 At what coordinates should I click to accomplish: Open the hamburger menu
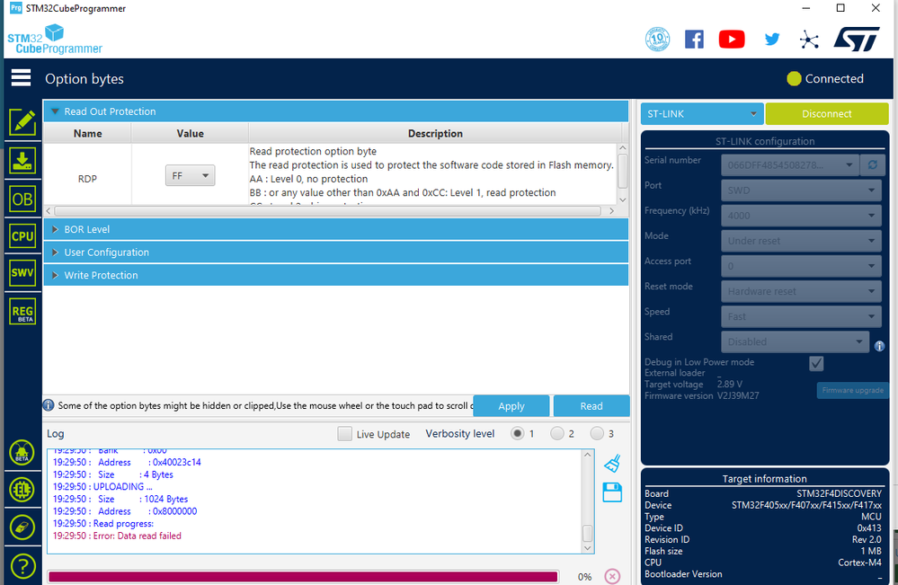pos(21,78)
